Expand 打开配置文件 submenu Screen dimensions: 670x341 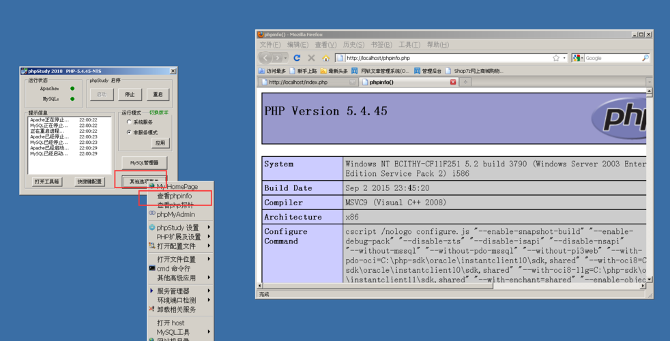(180, 246)
